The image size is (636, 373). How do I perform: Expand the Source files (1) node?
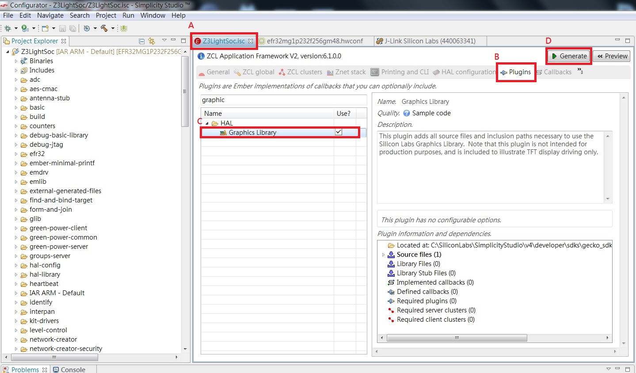[x=383, y=255]
